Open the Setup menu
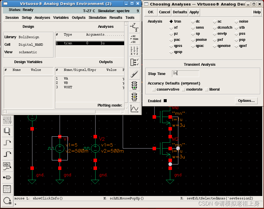 click(27, 18)
